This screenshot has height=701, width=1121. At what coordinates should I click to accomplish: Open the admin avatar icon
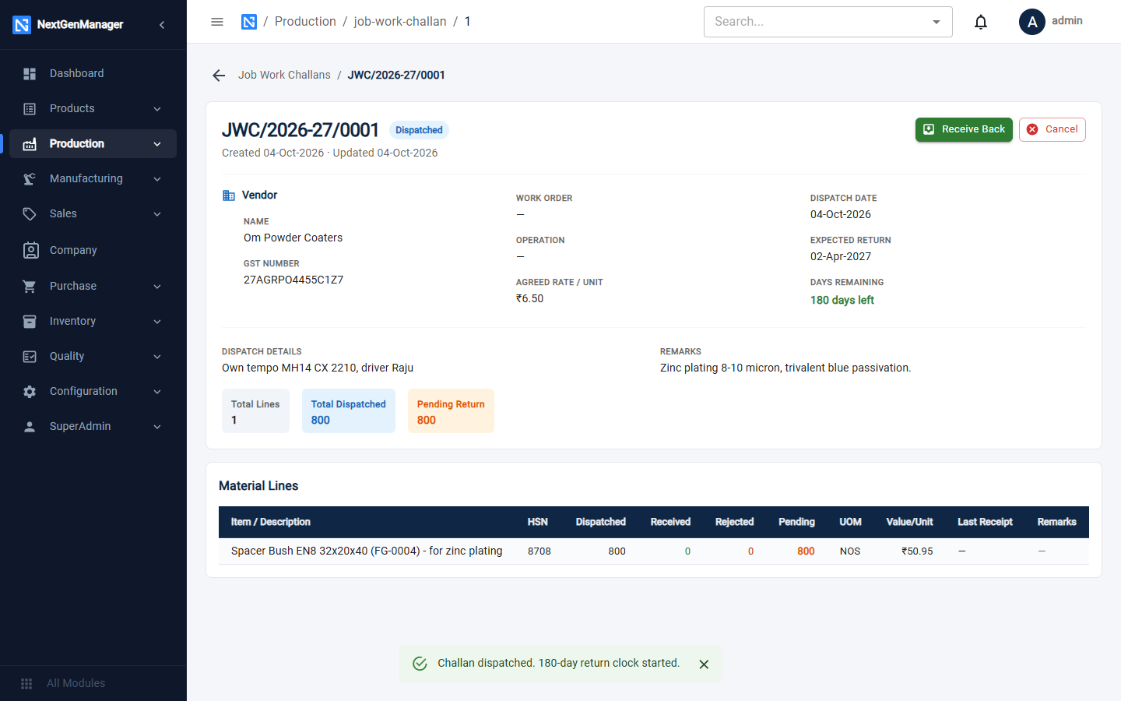click(x=1032, y=22)
